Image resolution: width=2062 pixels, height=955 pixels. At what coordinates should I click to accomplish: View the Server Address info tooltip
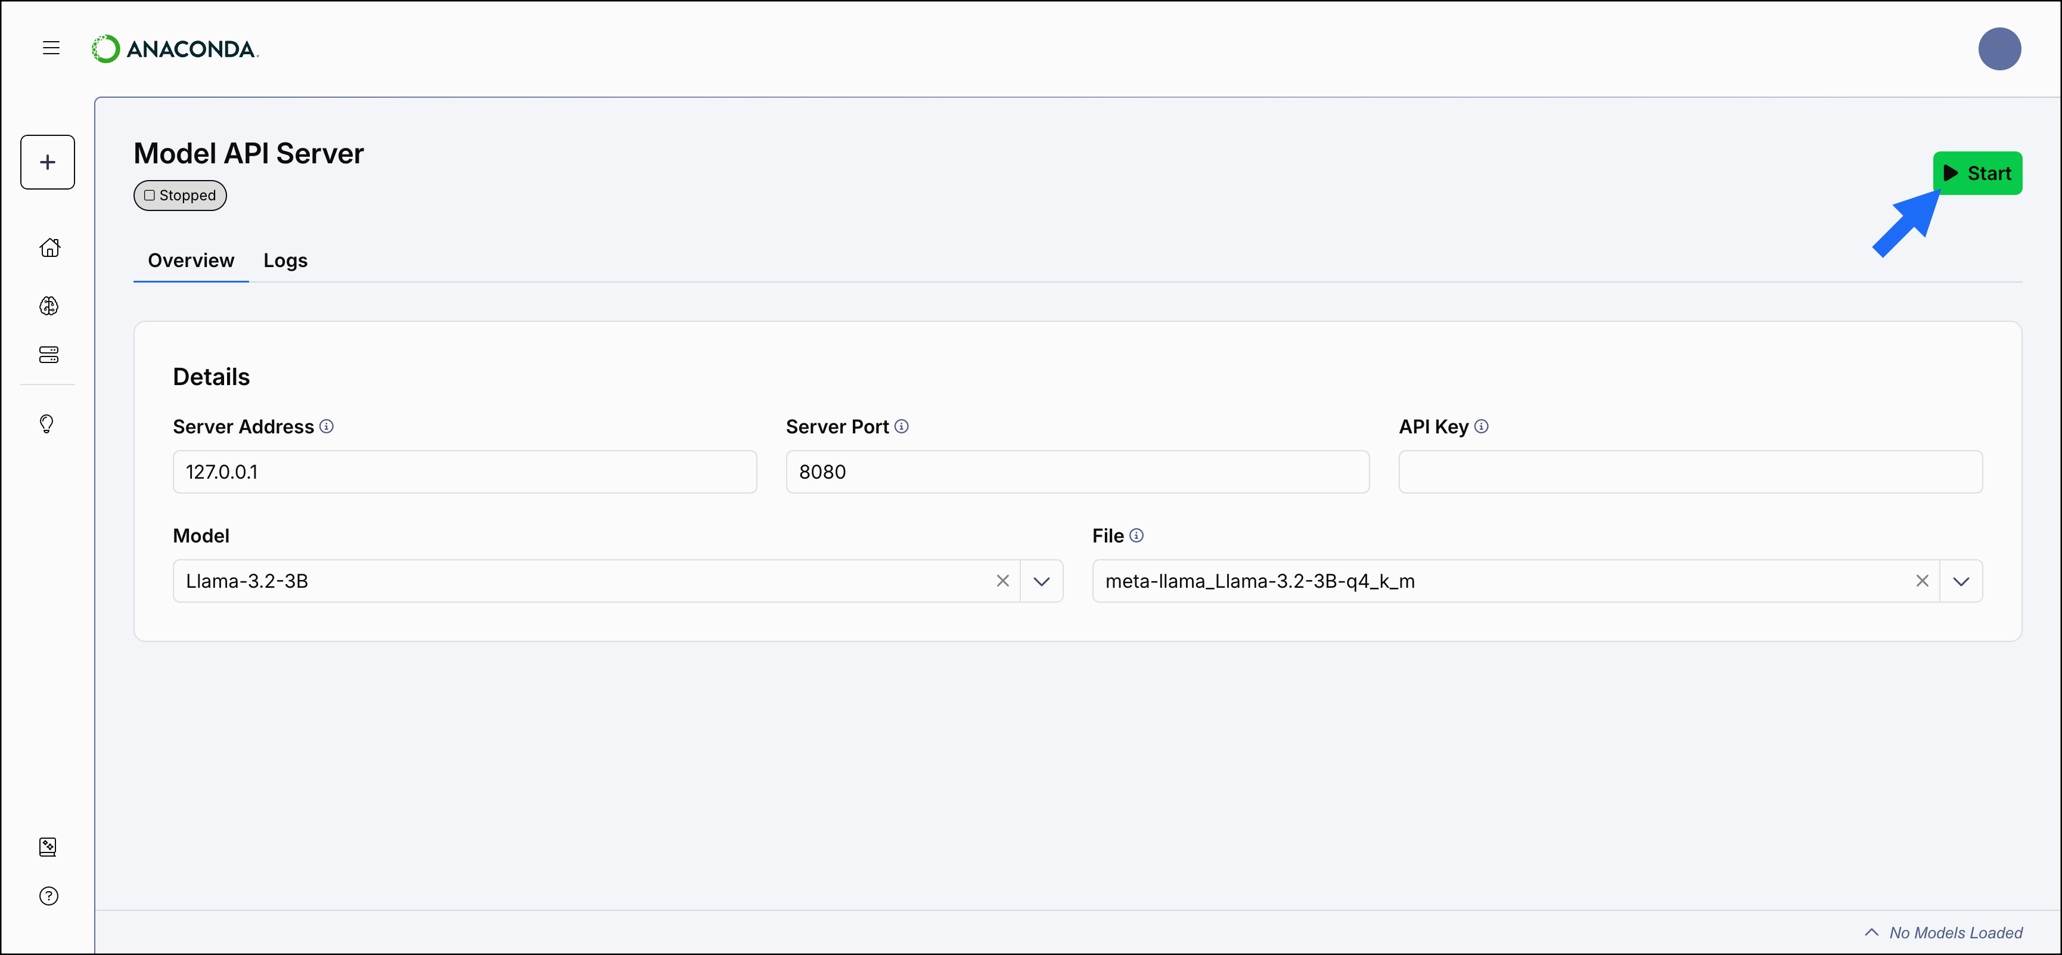tap(326, 426)
